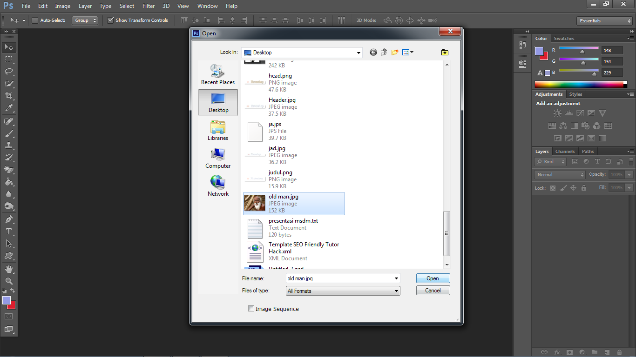636x357 pixels.
Task: Open the Image menu
Action: pyautogui.click(x=63, y=6)
